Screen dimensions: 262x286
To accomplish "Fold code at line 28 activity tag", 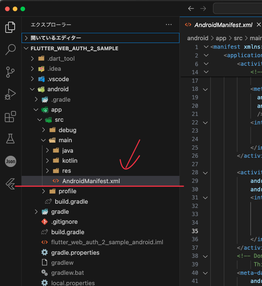I will 205,173.
